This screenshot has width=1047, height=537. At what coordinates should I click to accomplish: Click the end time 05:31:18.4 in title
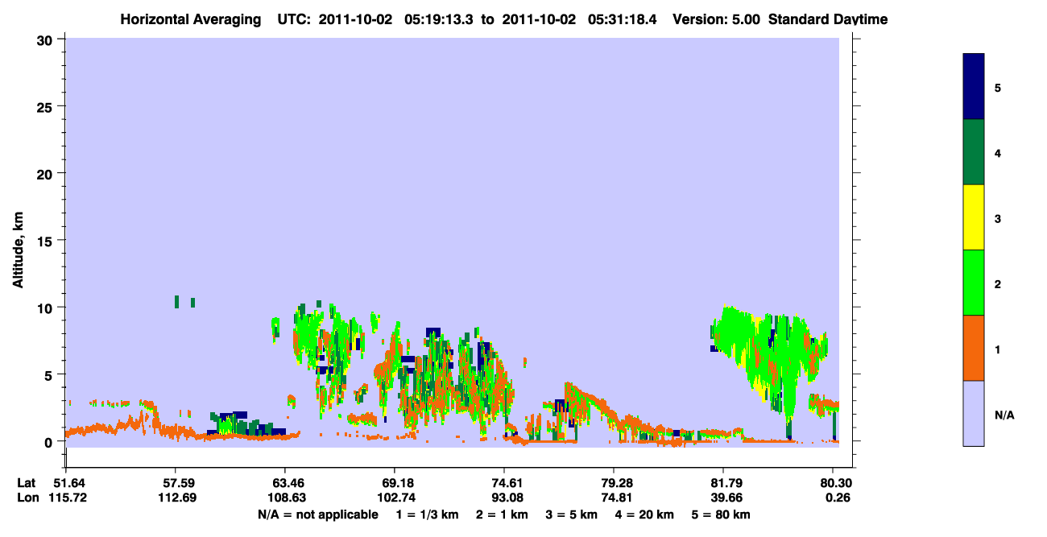(622, 19)
